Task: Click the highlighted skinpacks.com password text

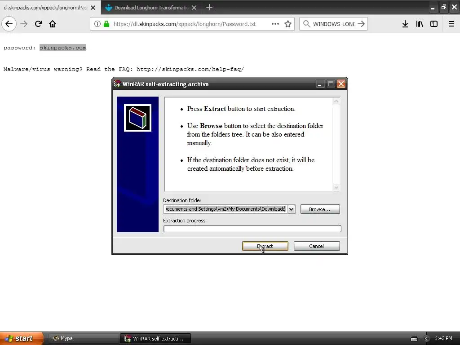Action: pyautogui.click(x=63, y=48)
